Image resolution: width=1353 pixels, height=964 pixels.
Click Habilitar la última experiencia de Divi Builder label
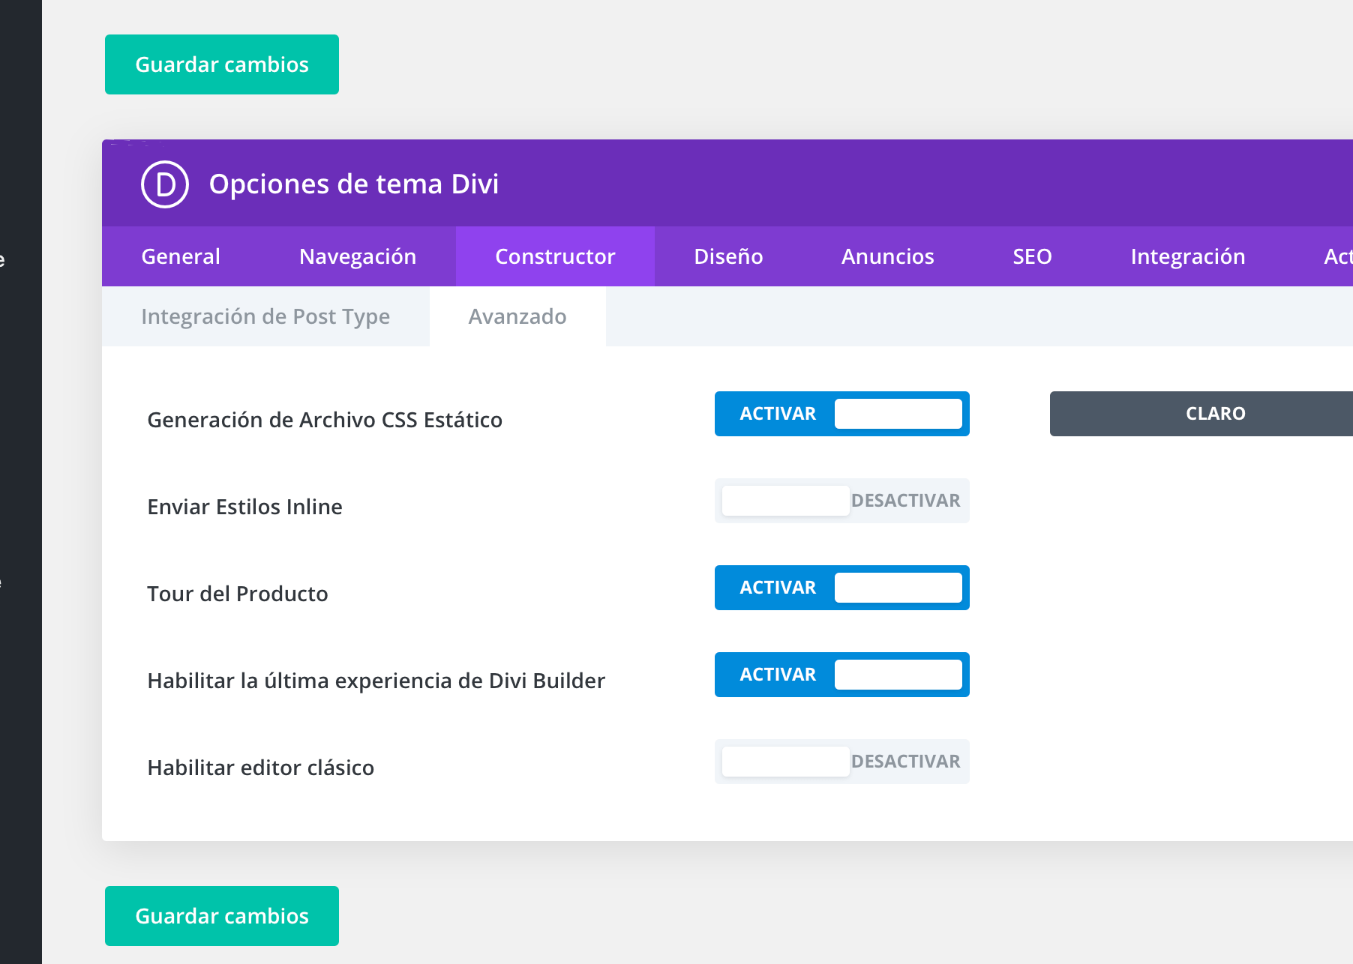coord(376,681)
